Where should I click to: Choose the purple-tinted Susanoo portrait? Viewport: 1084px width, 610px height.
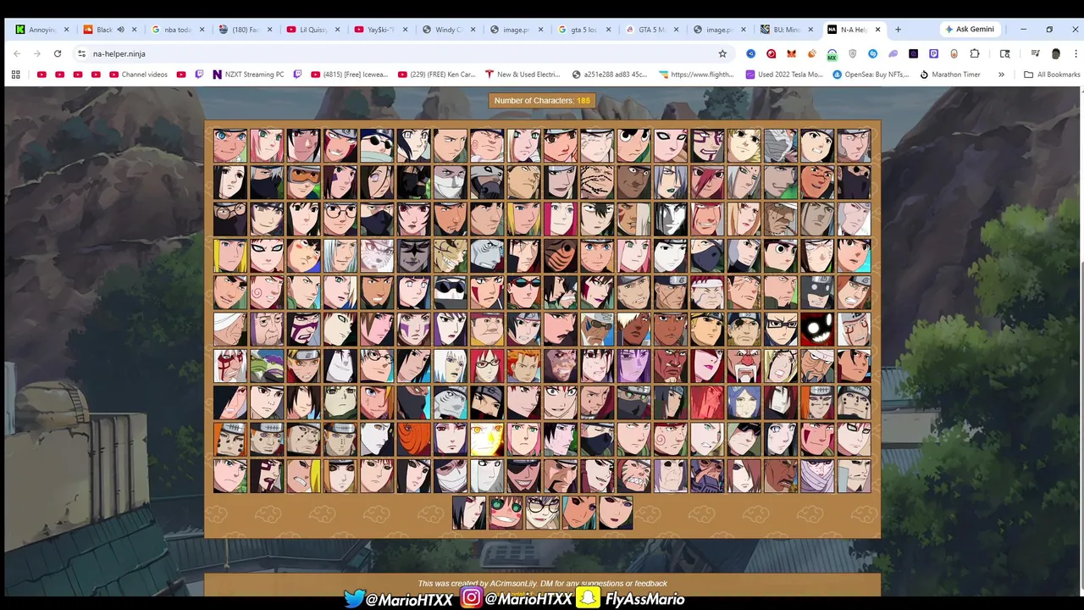633,366
